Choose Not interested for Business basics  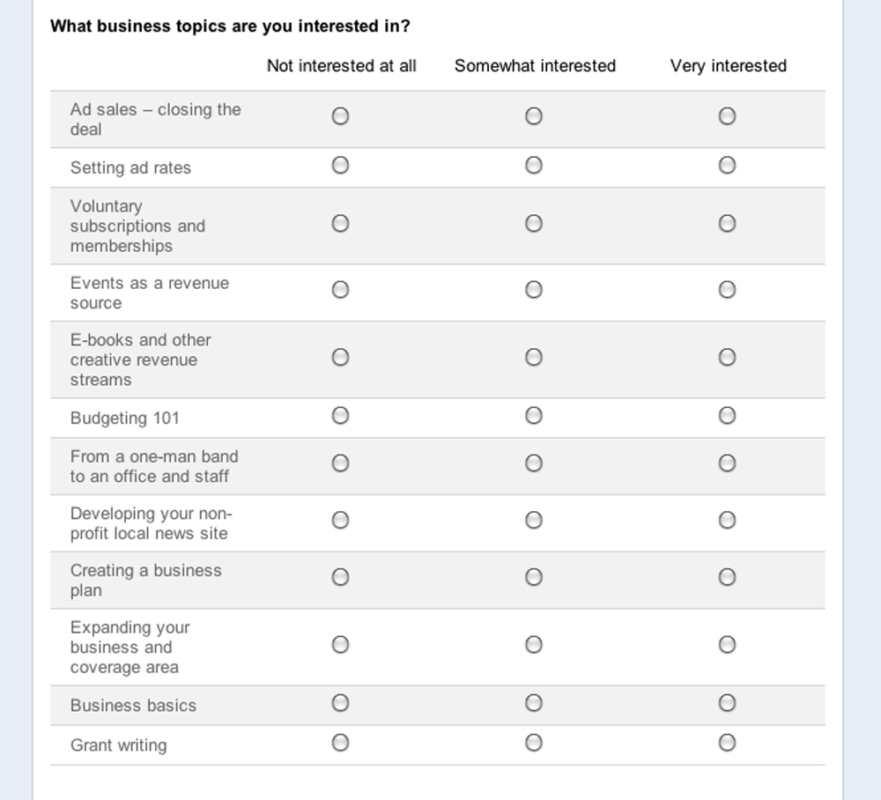[x=340, y=703]
